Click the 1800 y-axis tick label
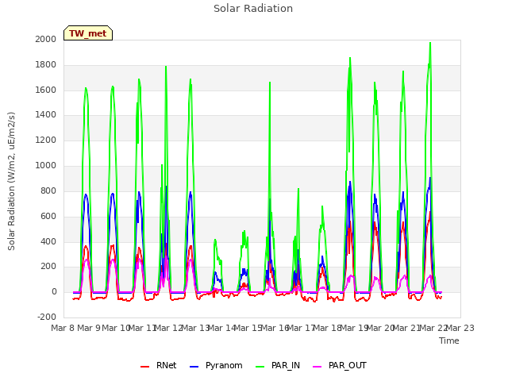The image size is (508, 381). (x=46, y=65)
